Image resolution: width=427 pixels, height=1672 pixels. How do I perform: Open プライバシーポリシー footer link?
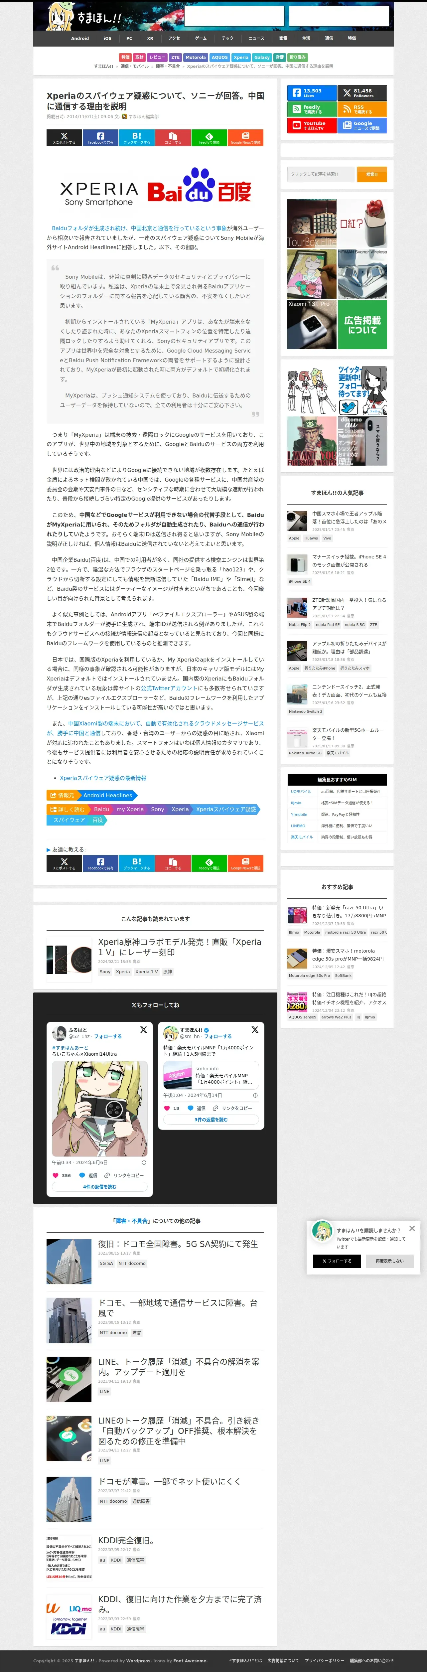(325, 1660)
